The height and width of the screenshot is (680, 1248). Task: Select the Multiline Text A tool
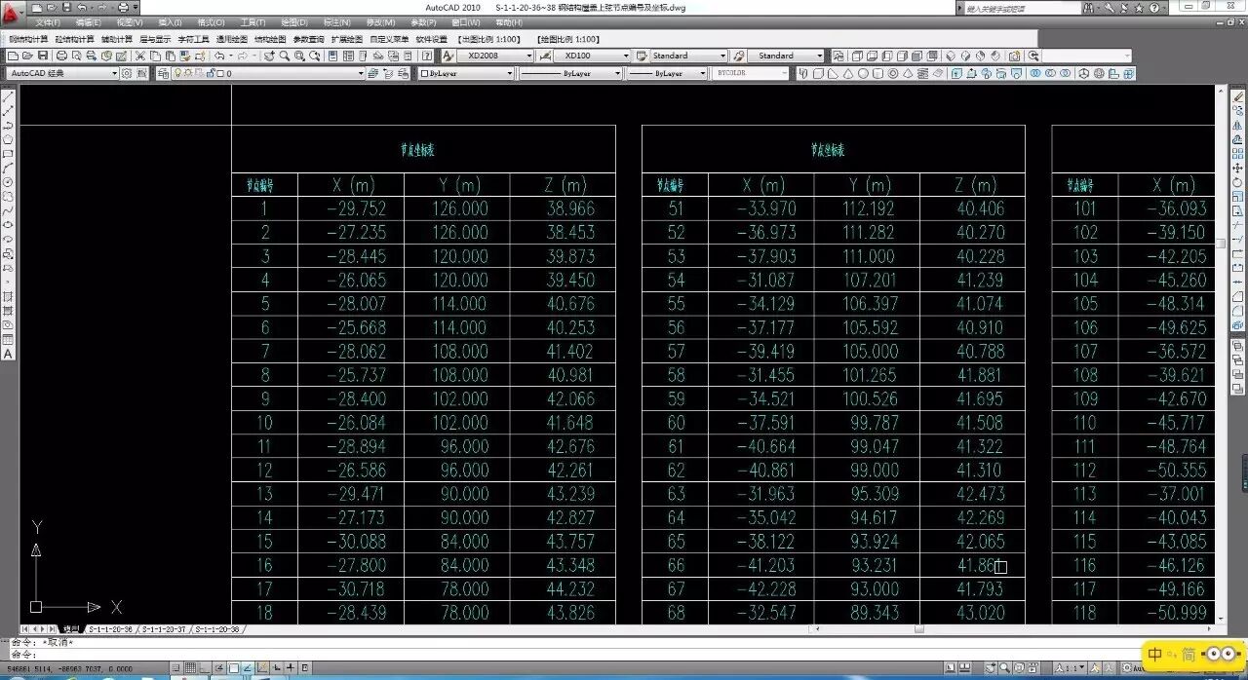click(8, 354)
